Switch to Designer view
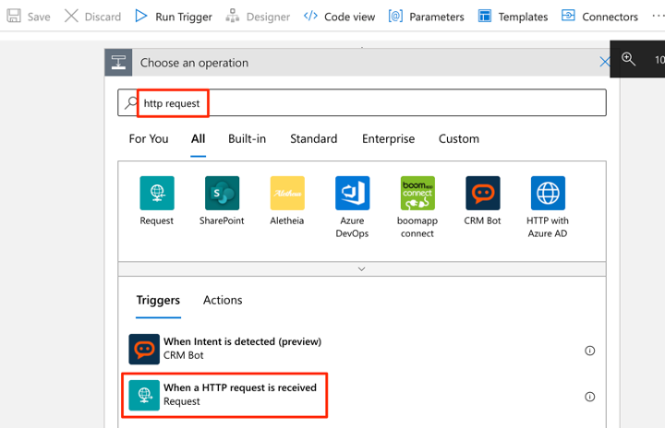This screenshot has width=665, height=428. tap(258, 17)
